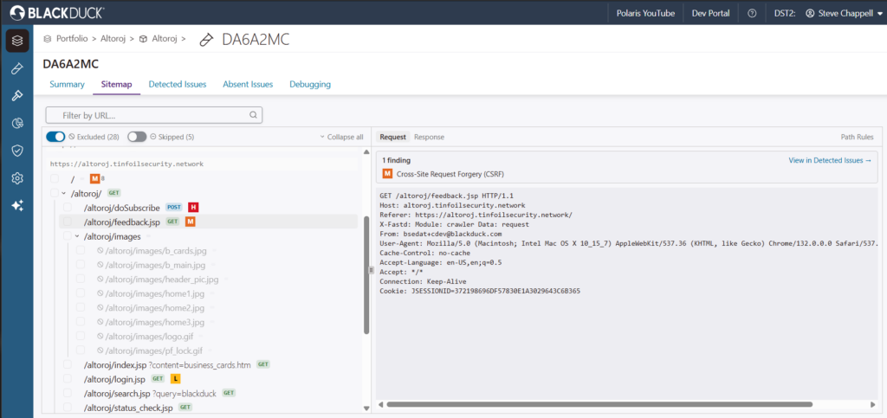This screenshot has width=887, height=418.
Task: Click the scroll-down arrow of tree scrollbar
Action: click(x=366, y=408)
